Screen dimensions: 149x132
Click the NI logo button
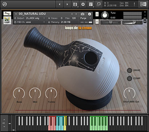click(143, 4)
